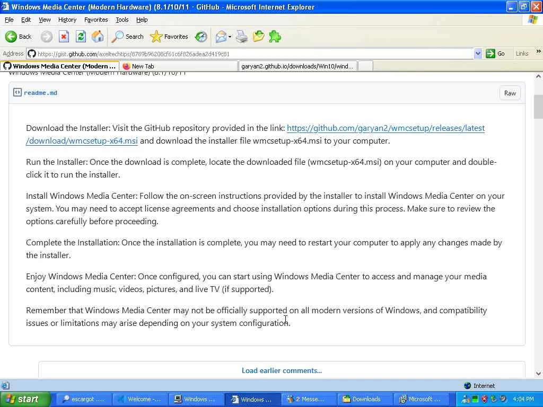Refresh the page with the green arrows icon
The image size is (543, 407).
[81, 37]
